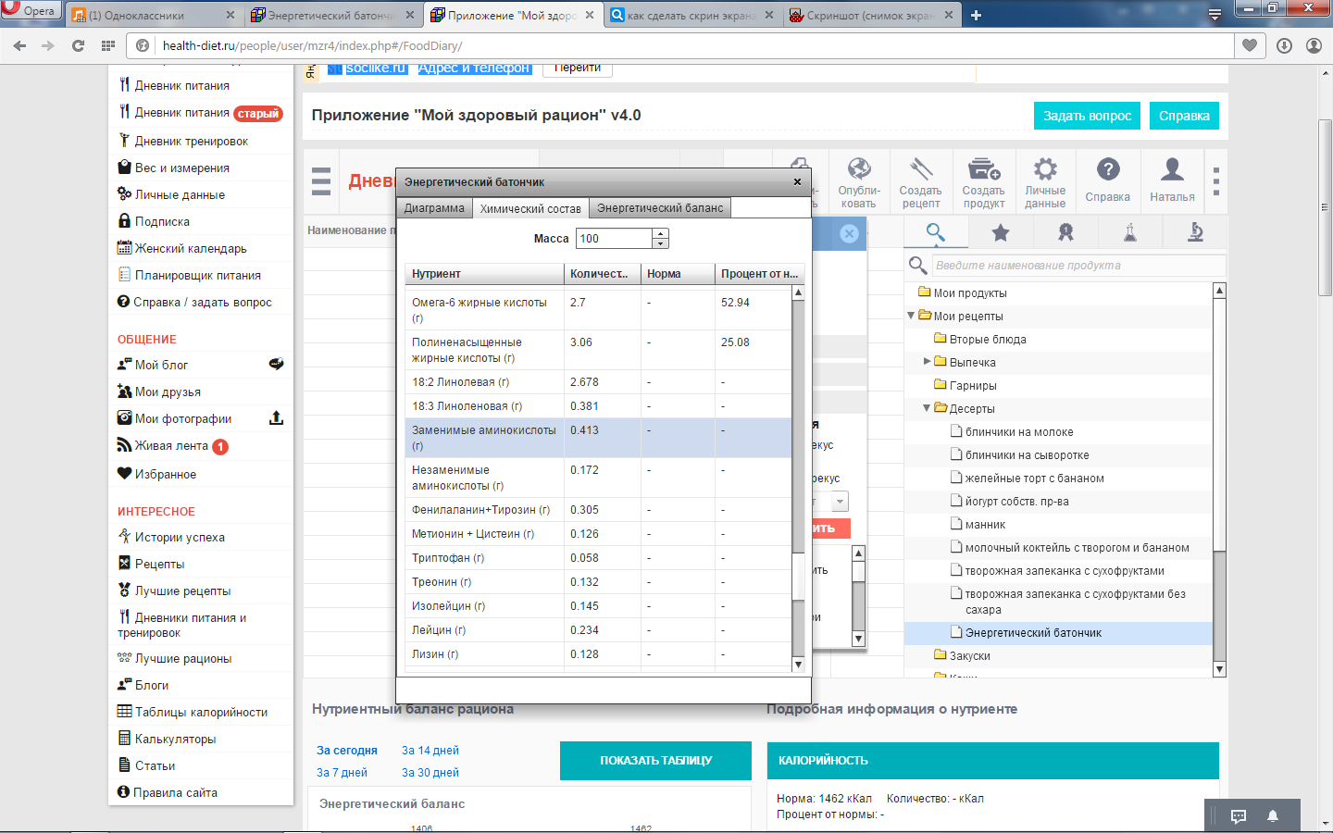Click the ПОКАЗАТЬ ТАБЛИЦУ button
Viewport: 1333px width, 833px height.
coord(655,761)
